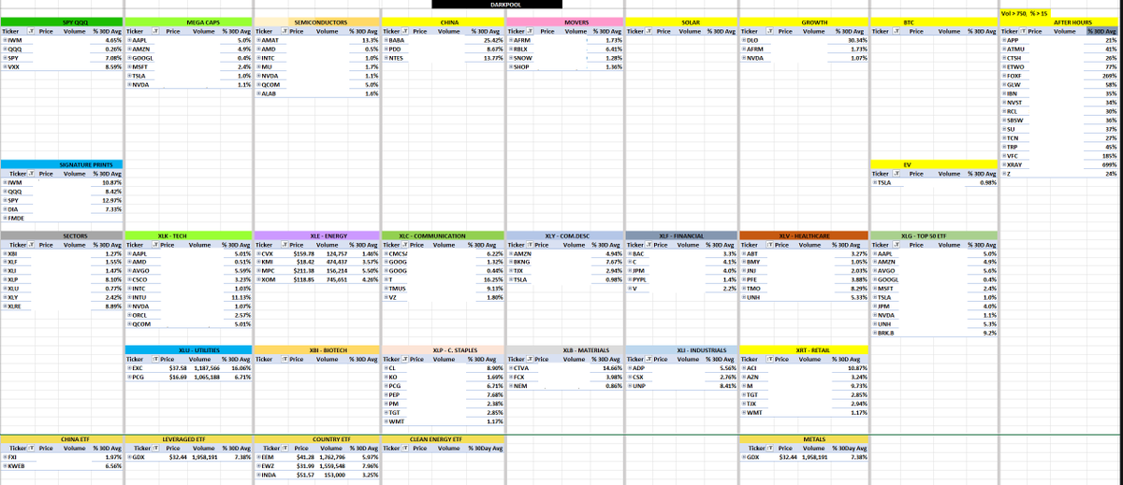Screen dimensions: 1123x485
Task: Expand the FOXF row in AFTER HOURS
Action: [x=1003, y=76]
